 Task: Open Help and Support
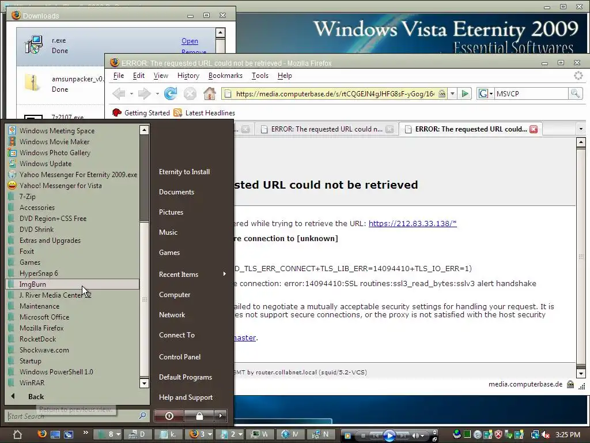186,397
